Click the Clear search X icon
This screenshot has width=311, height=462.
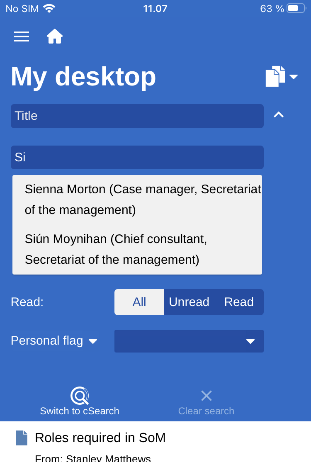coord(206,396)
